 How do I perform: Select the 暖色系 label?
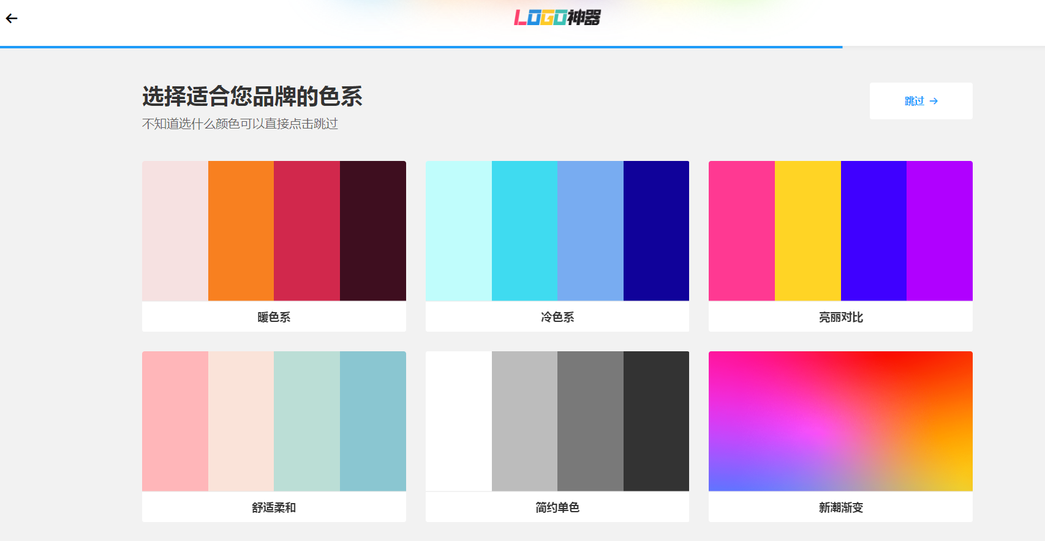point(274,317)
